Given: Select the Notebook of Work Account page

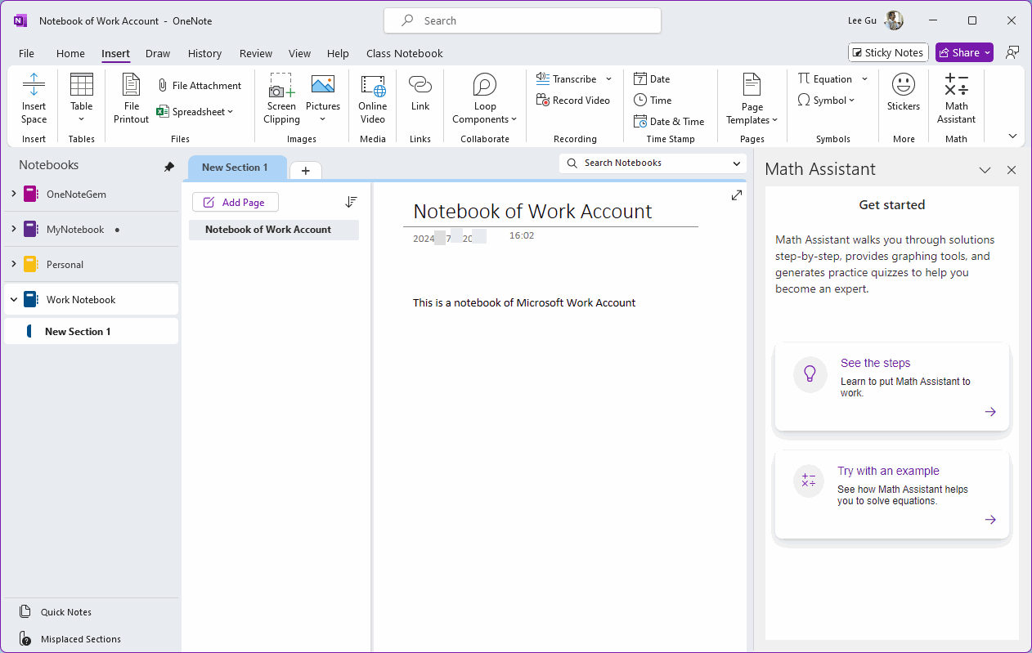Looking at the screenshot, I should [x=274, y=230].
